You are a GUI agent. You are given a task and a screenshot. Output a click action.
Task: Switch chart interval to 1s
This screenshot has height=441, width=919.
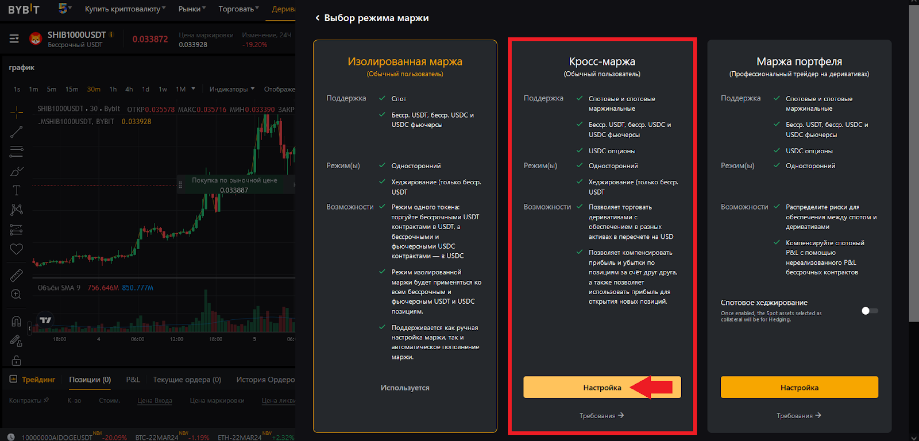(17, 89)
